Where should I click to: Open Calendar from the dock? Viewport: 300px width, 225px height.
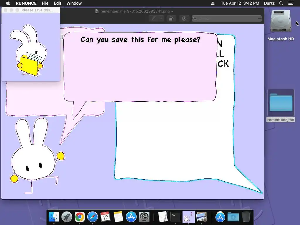click(x=105, y=217)
